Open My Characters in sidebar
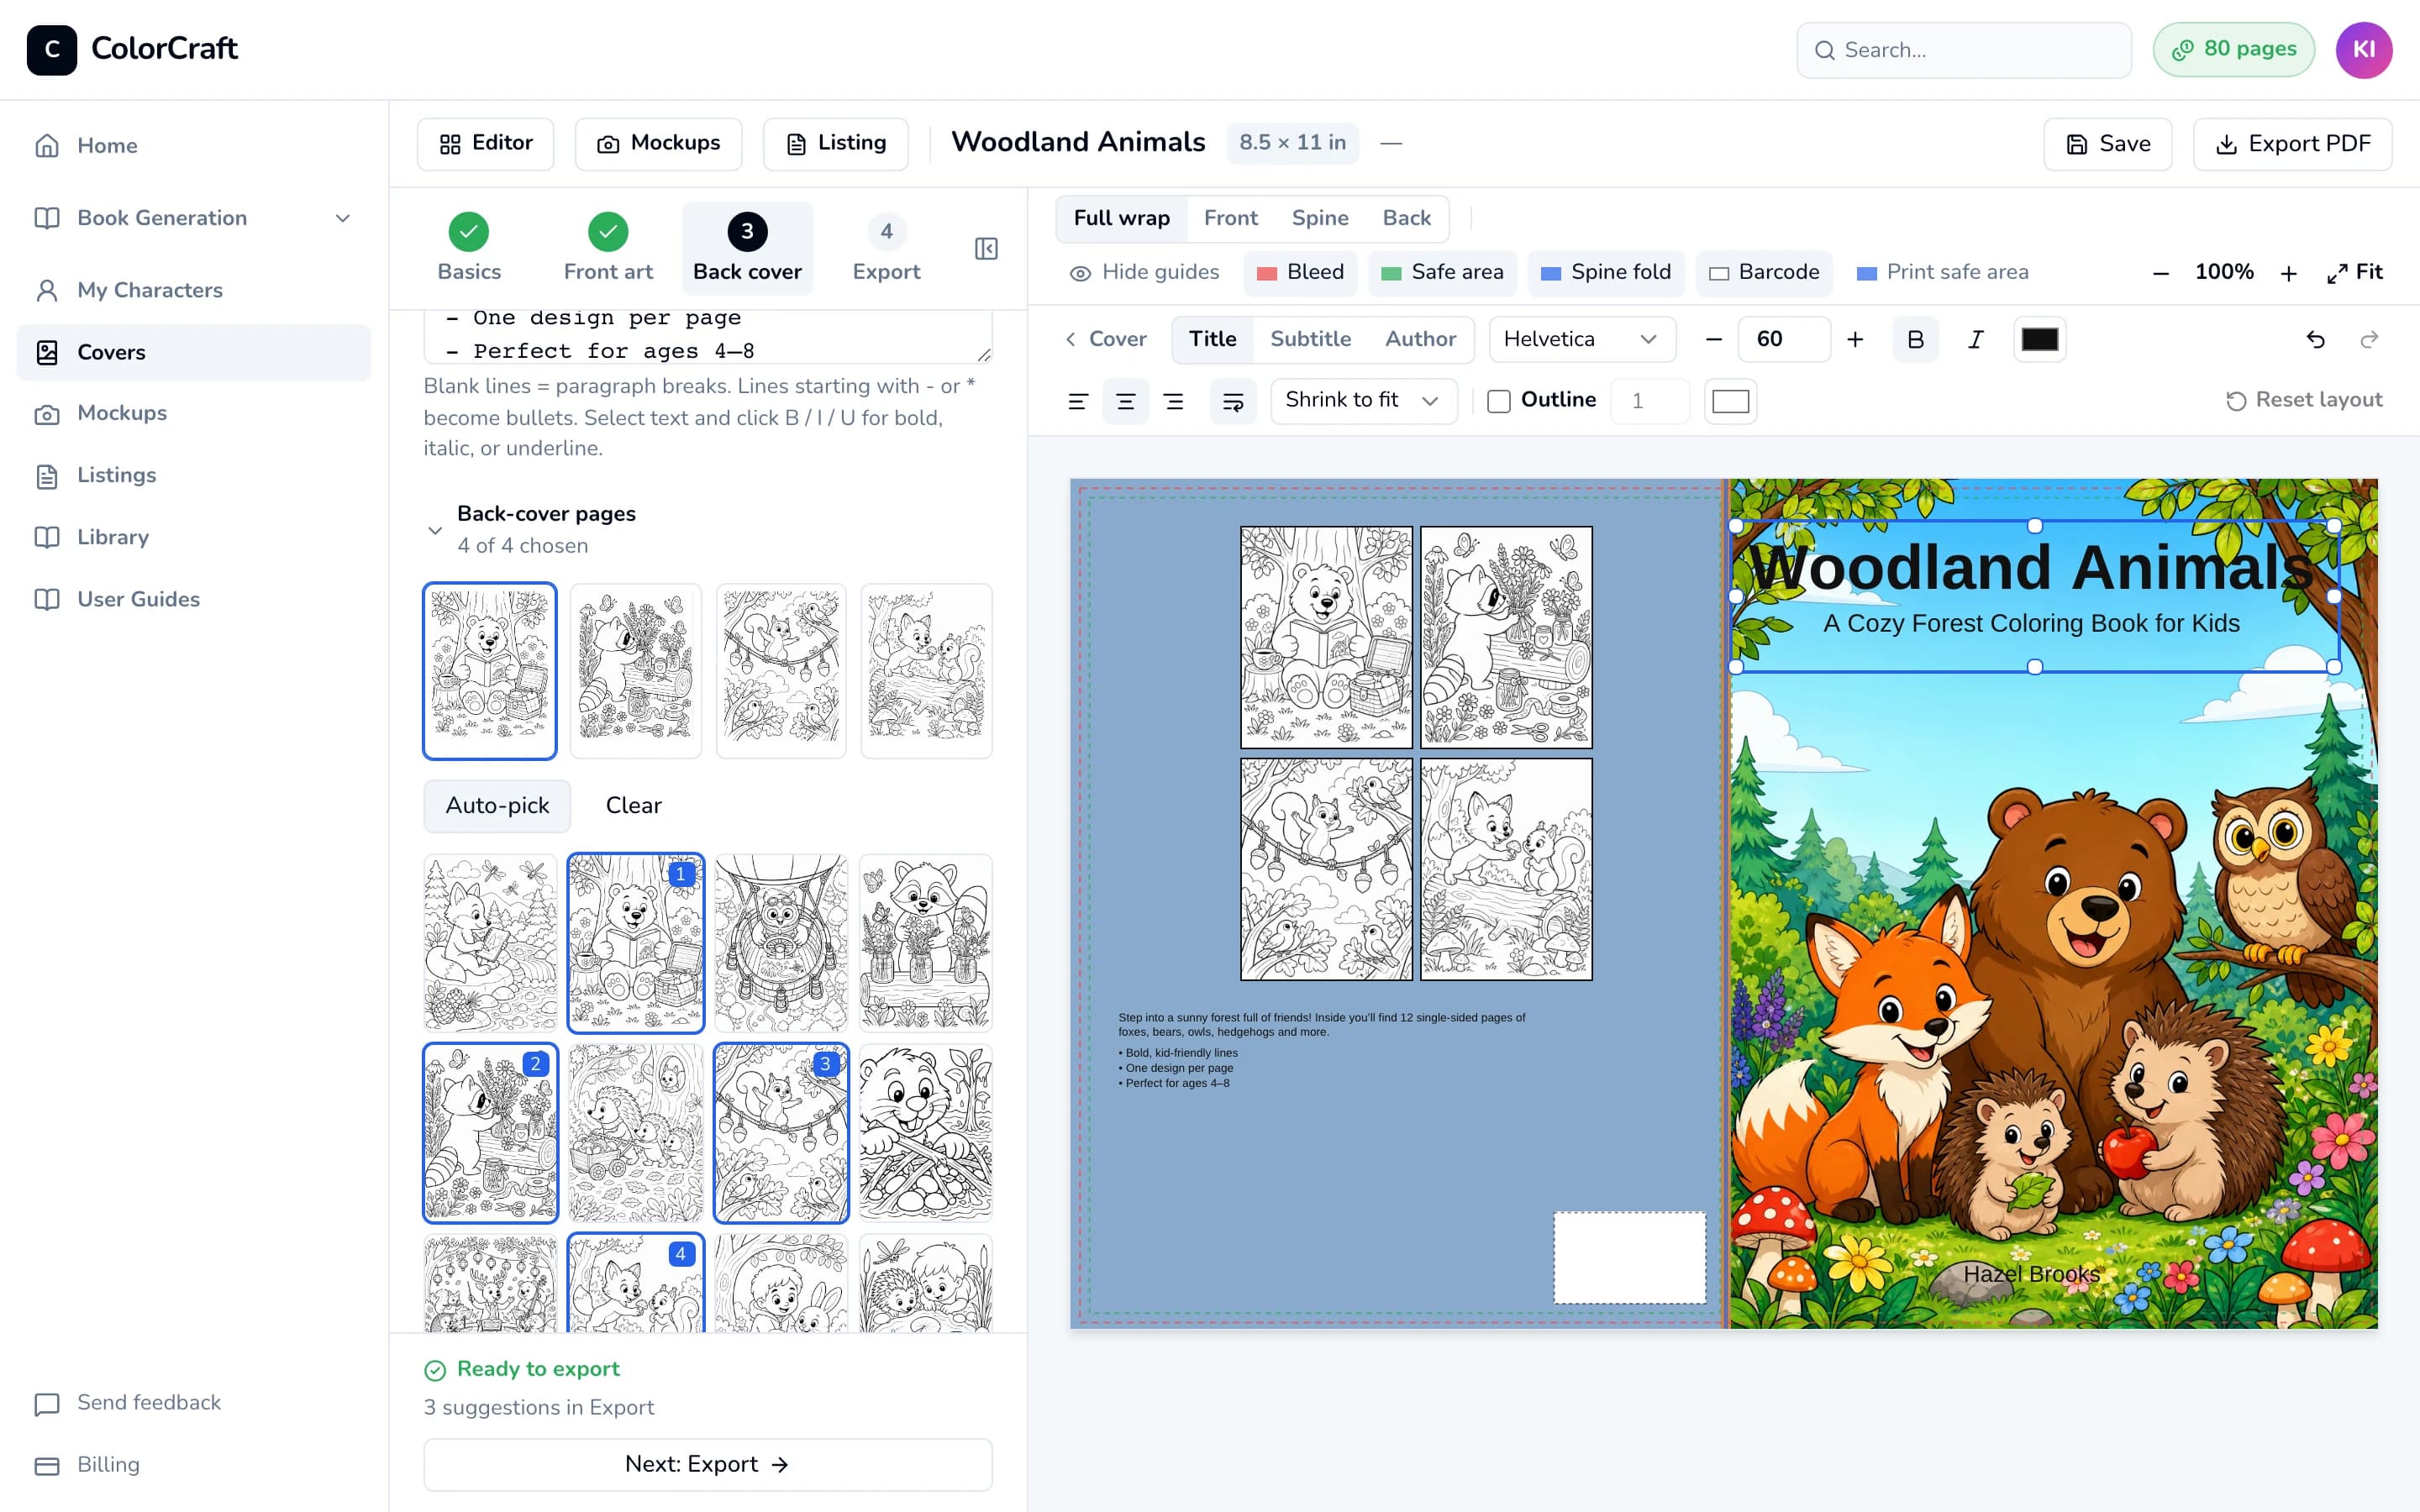Screen dimensions: 2420x1512 coord(193,290)
